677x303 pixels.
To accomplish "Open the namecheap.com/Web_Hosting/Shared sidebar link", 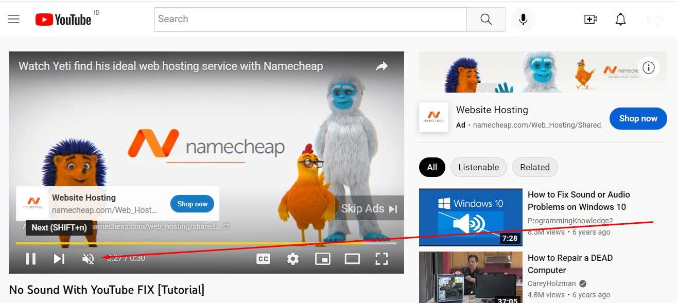I will [x=537, y=125].
